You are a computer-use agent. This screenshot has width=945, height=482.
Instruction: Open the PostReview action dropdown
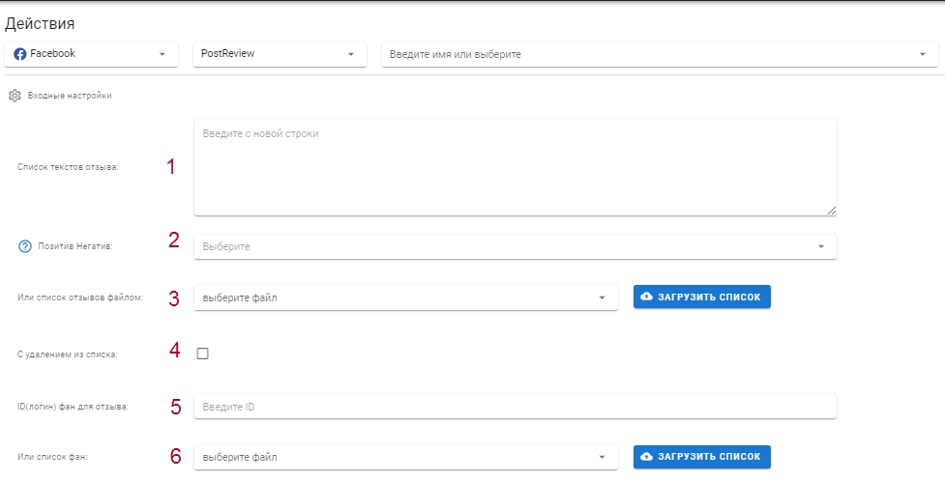tap(280, 54)
